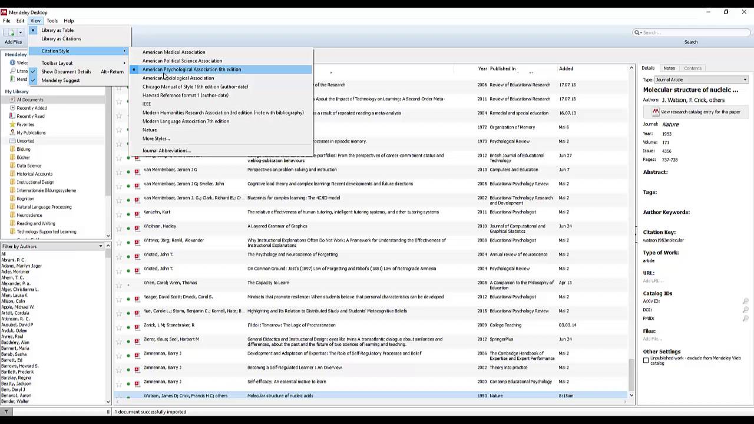Open PDF icon for Zarick, L M row
The width and height of the screenshot is (754, 424).
(x=137, y=327)
